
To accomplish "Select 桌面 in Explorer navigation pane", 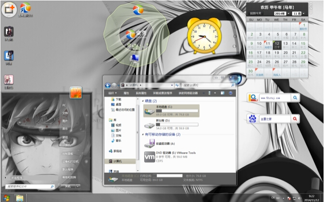I will tap(119, 105).
